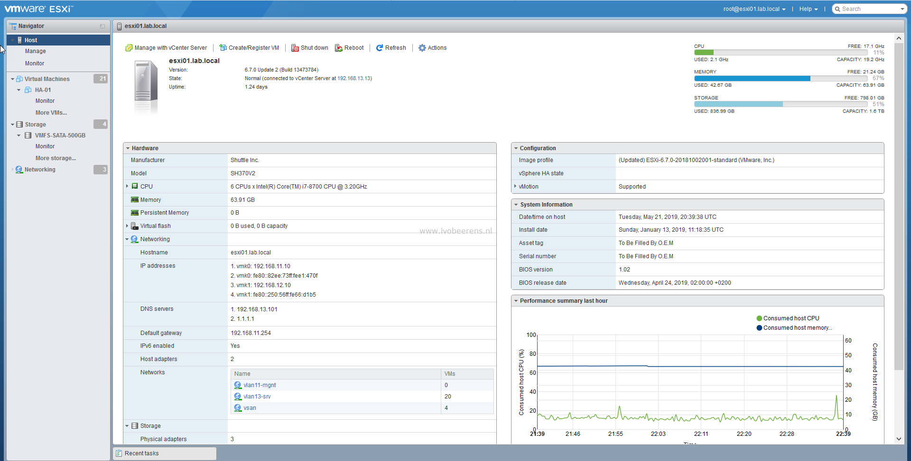This screenshot has height=461, width=911.
Task: Click the Persistent Memory icon
Action: point(135,213)
